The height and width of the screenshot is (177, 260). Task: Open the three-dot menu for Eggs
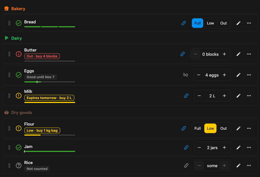click(x=249, y=75)
